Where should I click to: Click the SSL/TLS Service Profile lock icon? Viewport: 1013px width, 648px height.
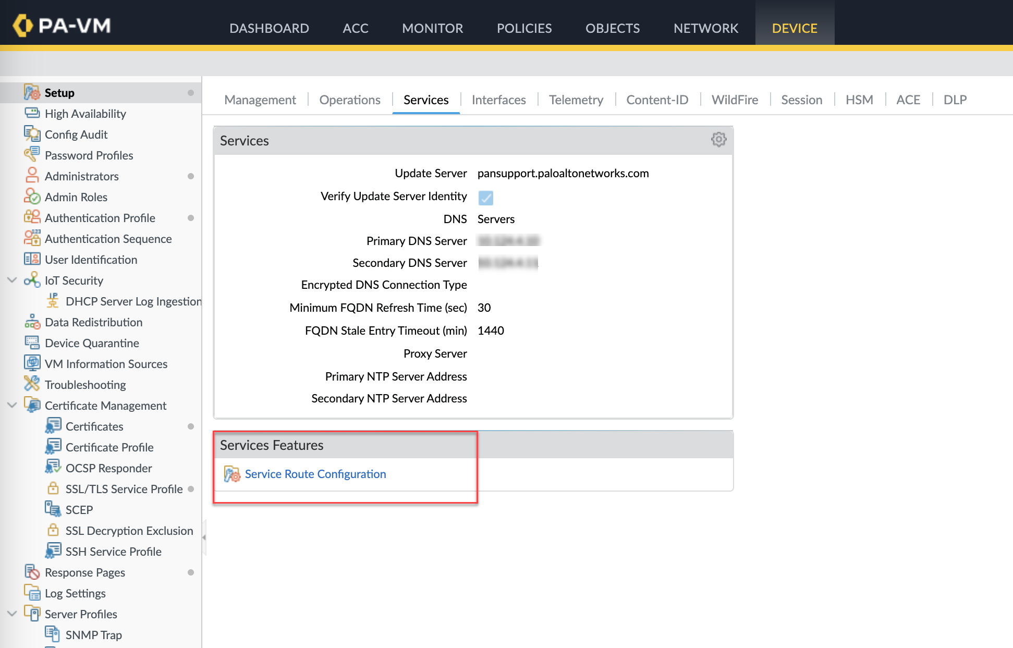53,488
